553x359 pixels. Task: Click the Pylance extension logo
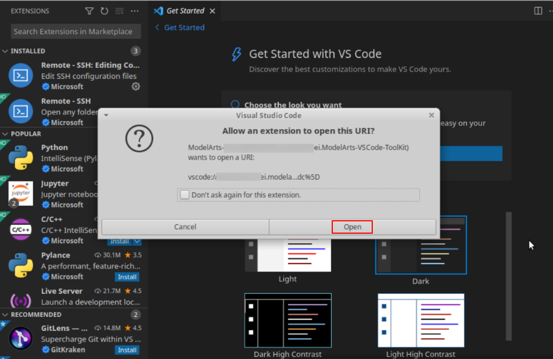(x=21, y=265)
